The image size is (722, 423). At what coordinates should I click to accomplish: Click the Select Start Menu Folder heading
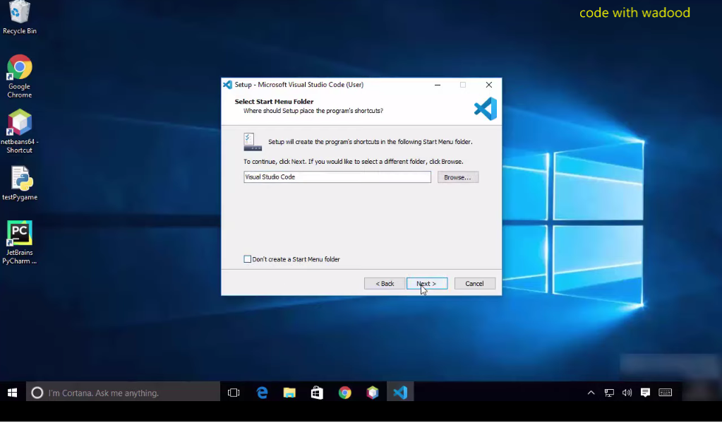(x=274, y=102)
